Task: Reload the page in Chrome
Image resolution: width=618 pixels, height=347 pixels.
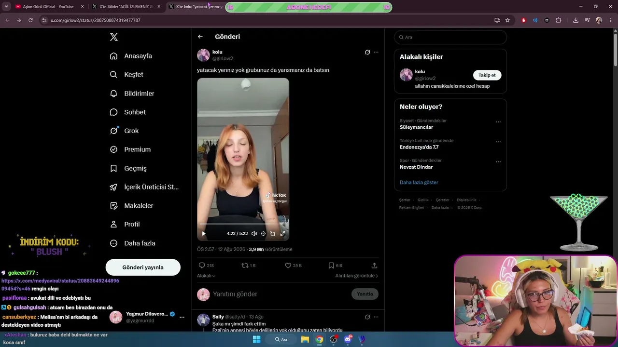Action: pos(30,20)
